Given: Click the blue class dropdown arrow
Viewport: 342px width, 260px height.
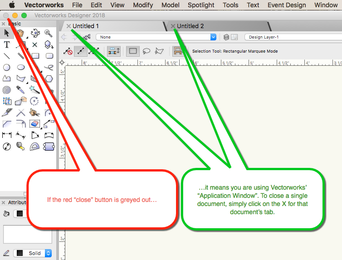Looking at the screenshot, I should click(213, 37).
